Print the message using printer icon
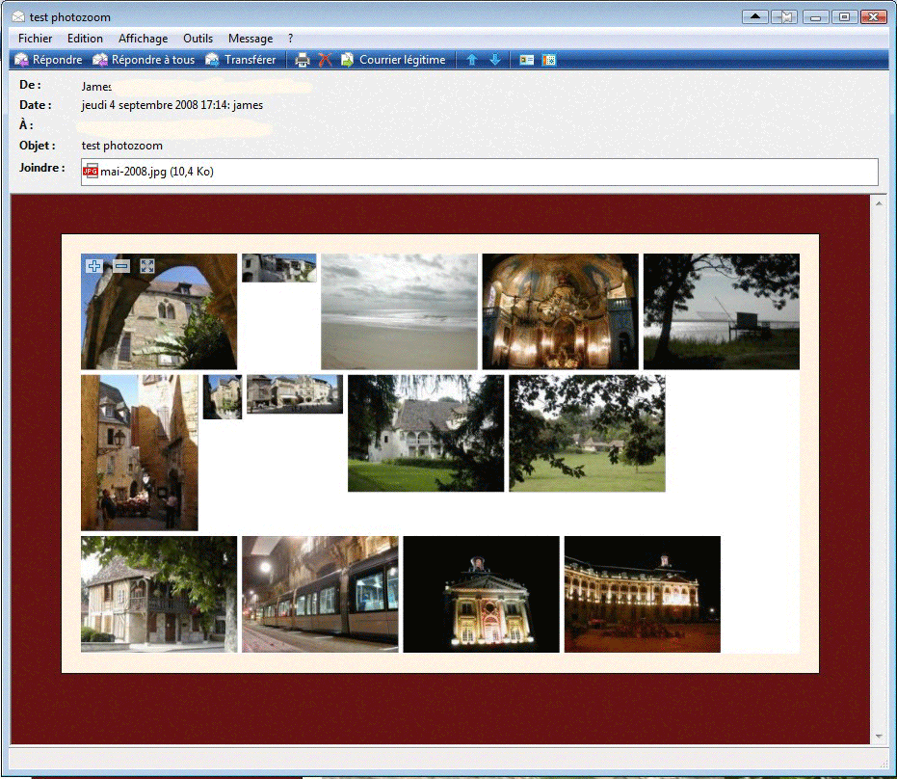This screenshot has width=897, height=779. [303, 60]
